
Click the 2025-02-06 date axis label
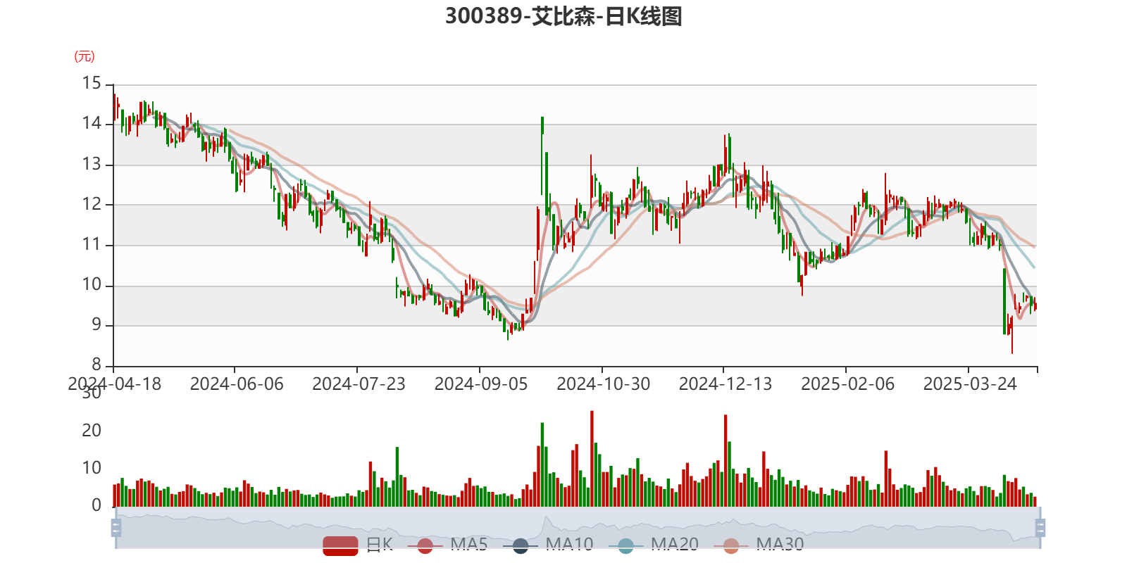click(x=847, y=384)
